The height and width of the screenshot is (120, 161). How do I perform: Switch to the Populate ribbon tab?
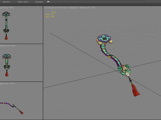(39, 2)
